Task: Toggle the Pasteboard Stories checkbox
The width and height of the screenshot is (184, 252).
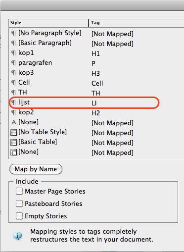Action: (x=19, y=203)
